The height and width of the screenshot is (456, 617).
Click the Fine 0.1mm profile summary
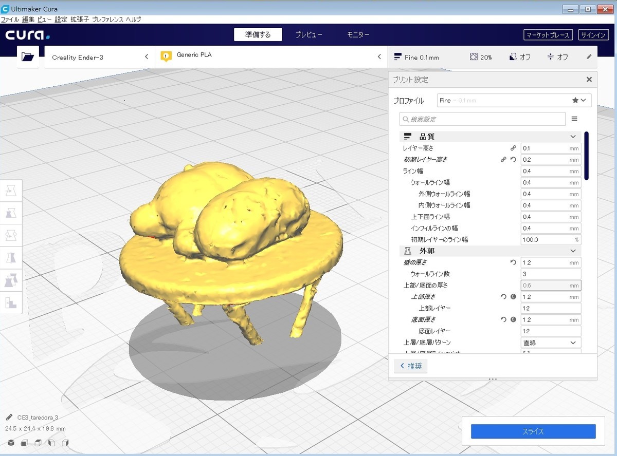click(416, 57)
